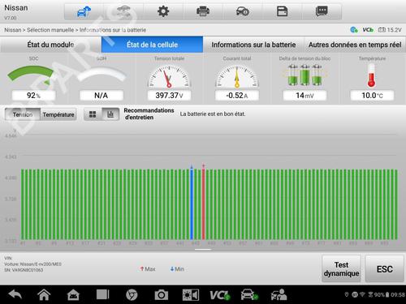Open the settings gear in toolbar
The width and height of the screenshot is (406, 304).
pos(163,11)
